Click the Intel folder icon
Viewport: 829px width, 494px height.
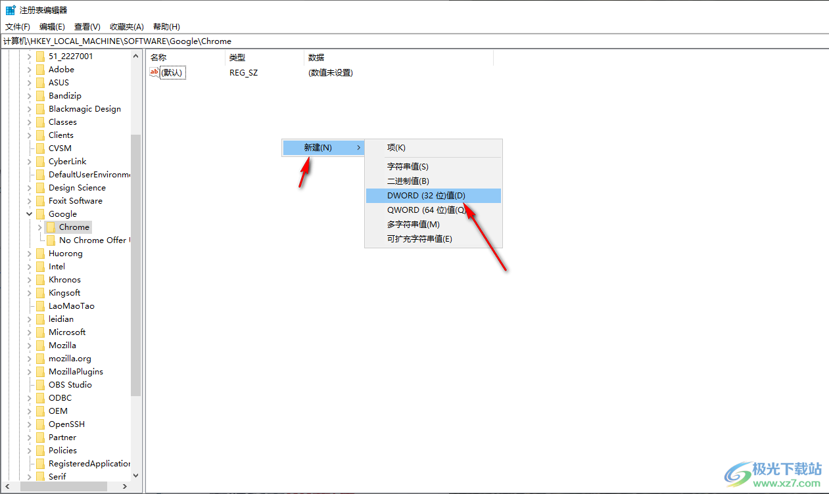41,267
